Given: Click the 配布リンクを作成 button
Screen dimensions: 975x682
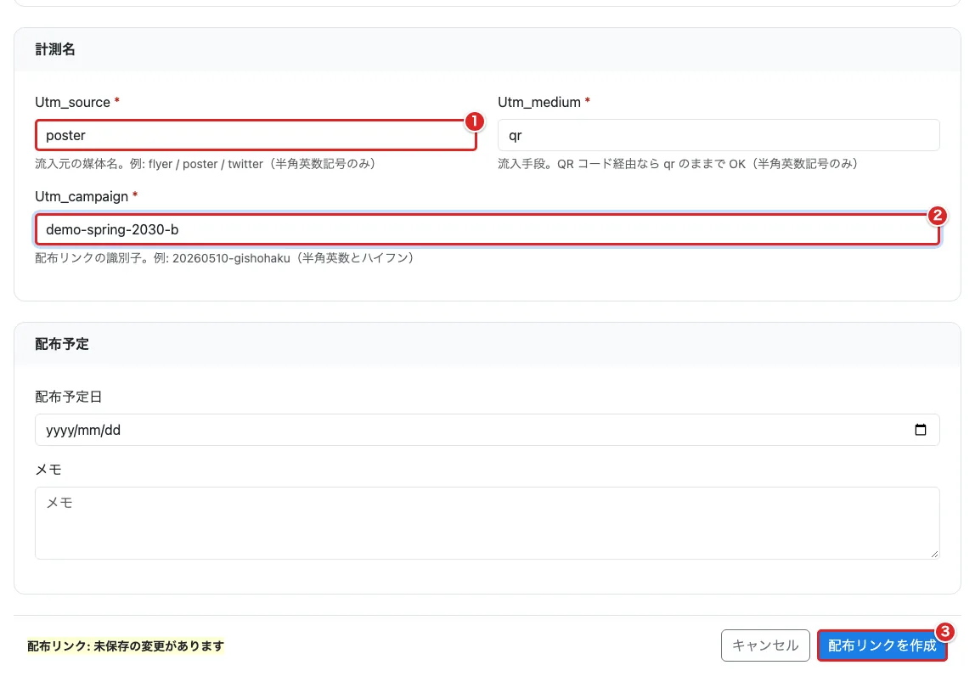Looking at the screenshot, I should pyautogui.click(x=882, y=645).
